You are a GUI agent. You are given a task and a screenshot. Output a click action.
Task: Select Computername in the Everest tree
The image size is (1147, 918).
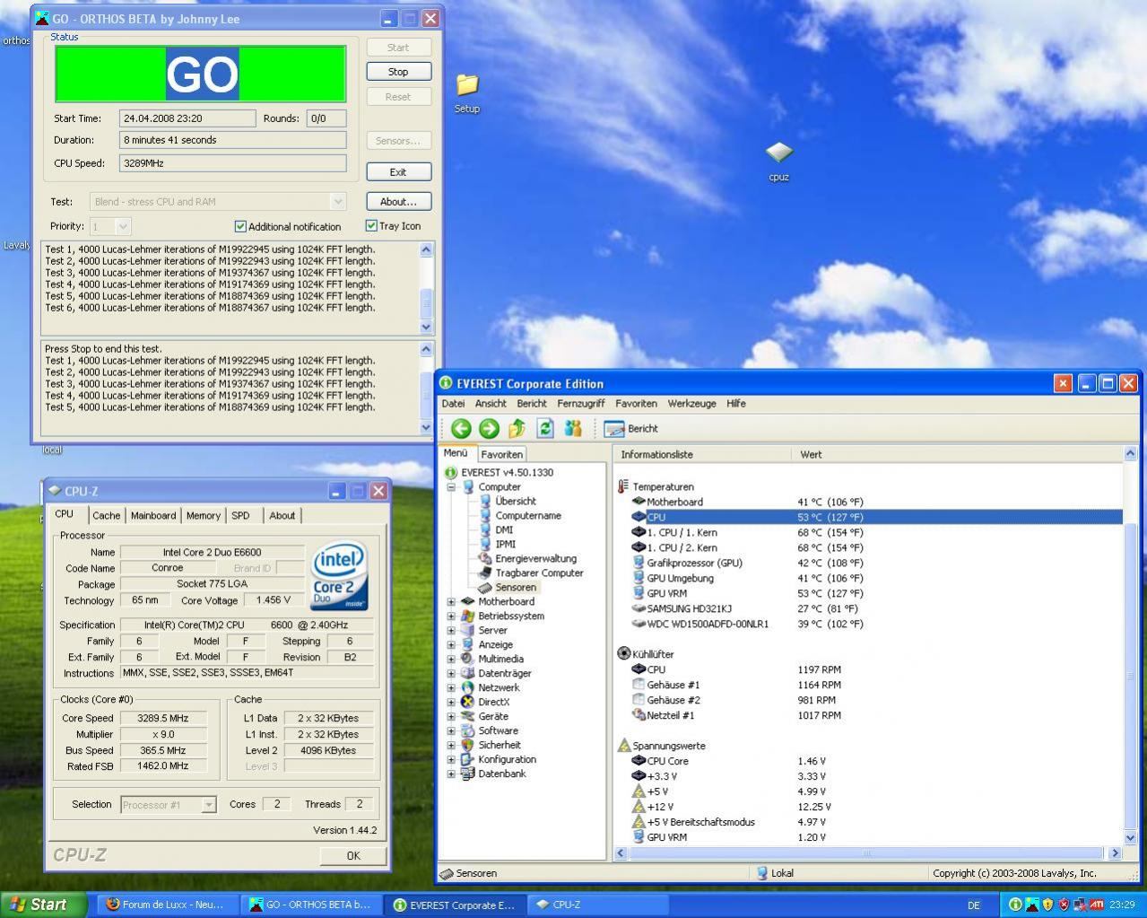pos(528,515)
